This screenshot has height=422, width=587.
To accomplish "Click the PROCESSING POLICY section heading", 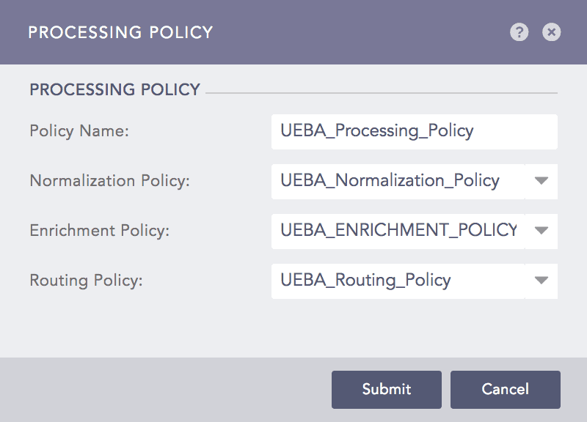I will tap(114, 89).
